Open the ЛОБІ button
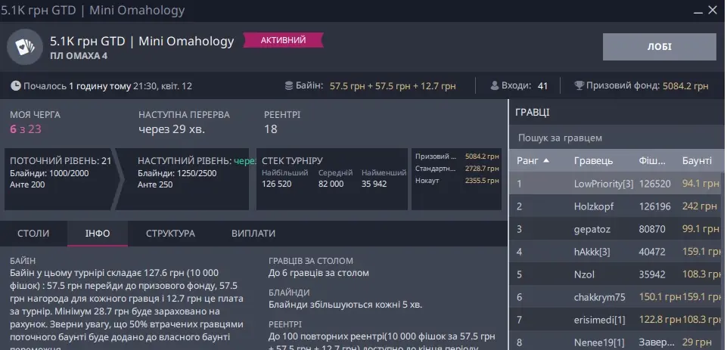Viewport: 727px width, 350px height. 659,47
